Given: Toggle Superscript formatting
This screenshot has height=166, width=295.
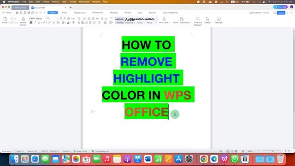Looking at the screenshot, I should tap(49, 23).
